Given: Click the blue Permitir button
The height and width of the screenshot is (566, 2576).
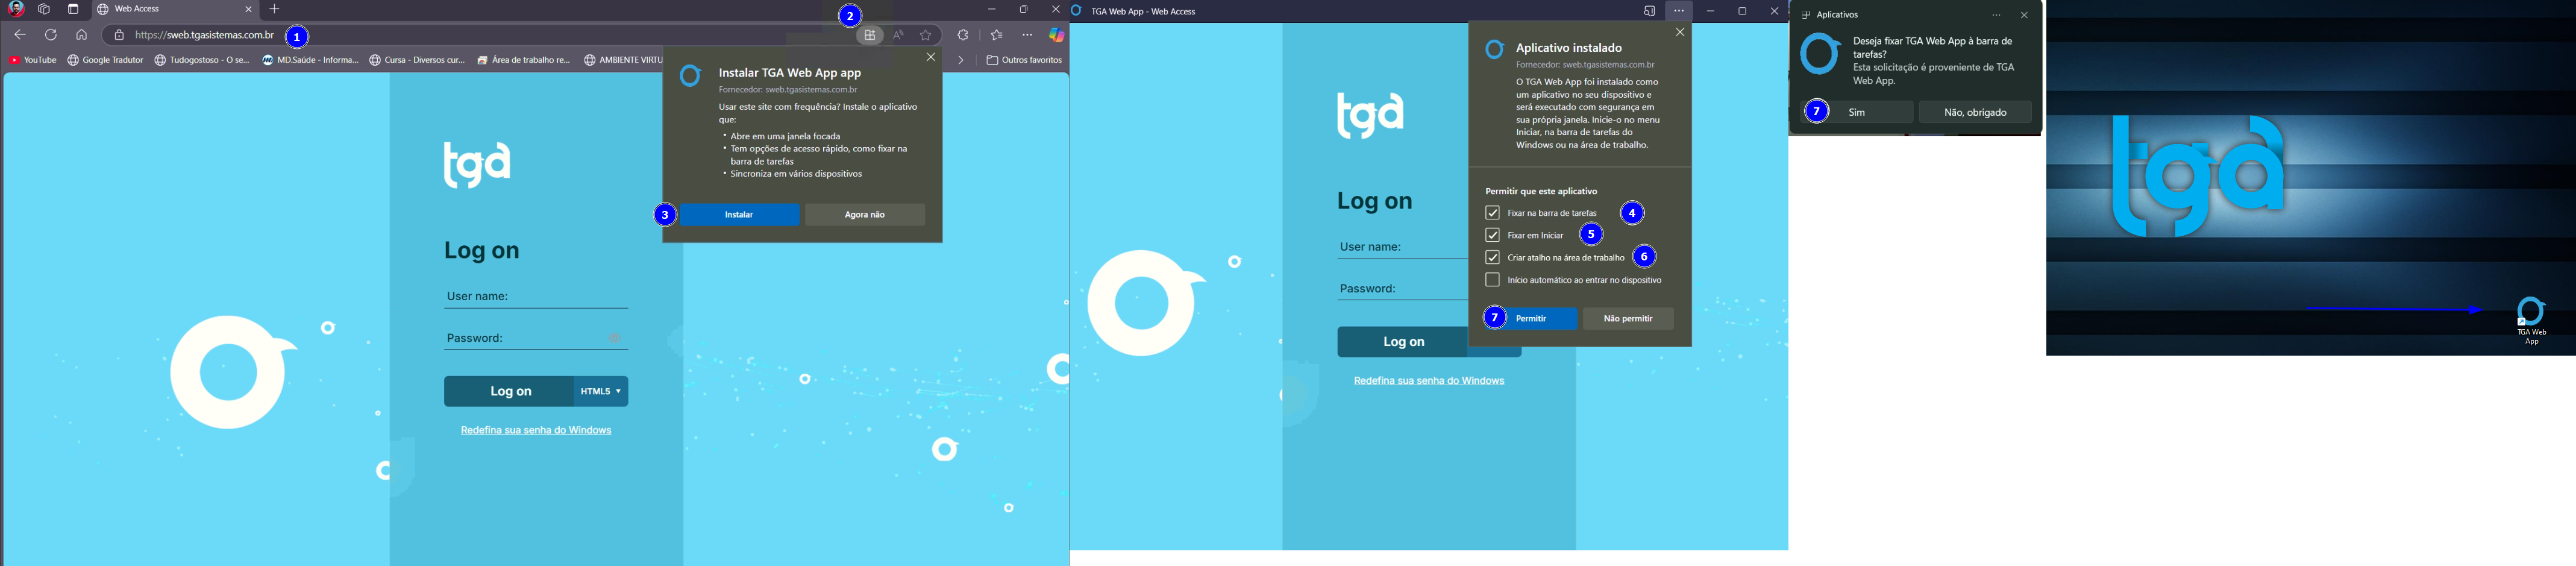Looking at the screenshot, I should point(1530,319).
